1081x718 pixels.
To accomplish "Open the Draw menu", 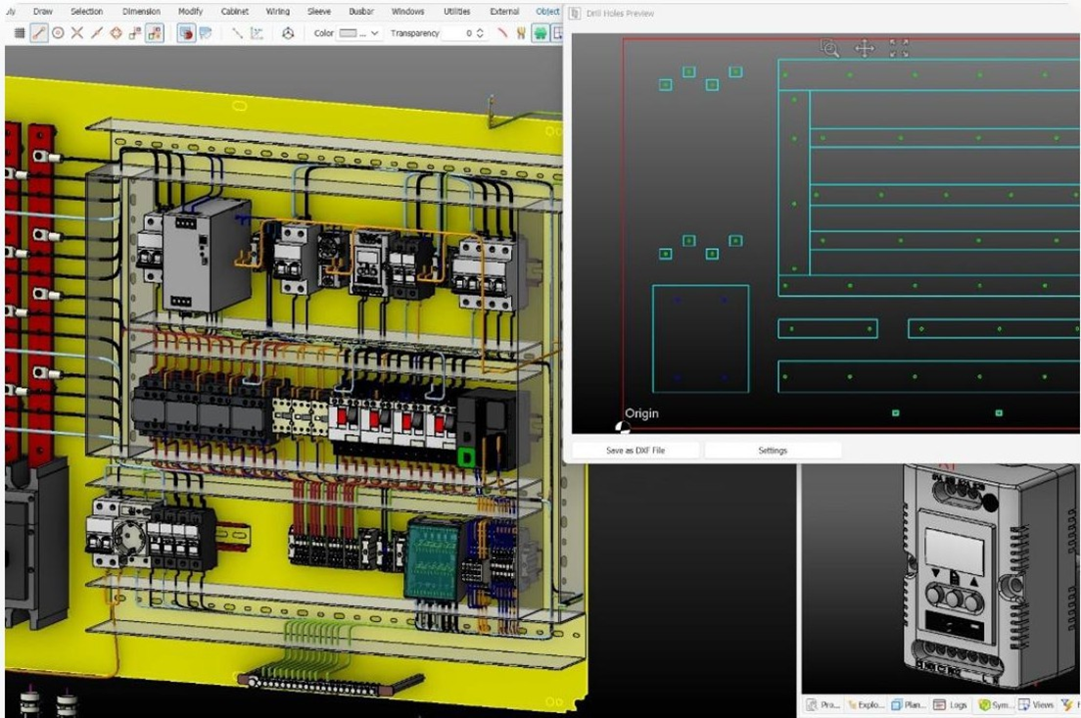I will point(43,11).
